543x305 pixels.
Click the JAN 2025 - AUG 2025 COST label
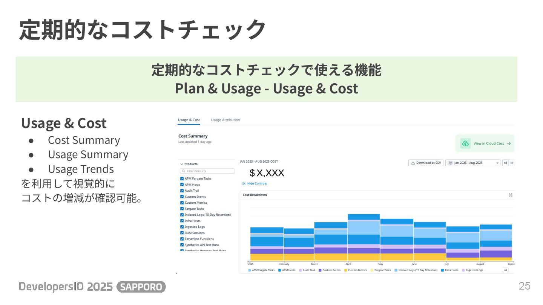[x=259, y=162]
